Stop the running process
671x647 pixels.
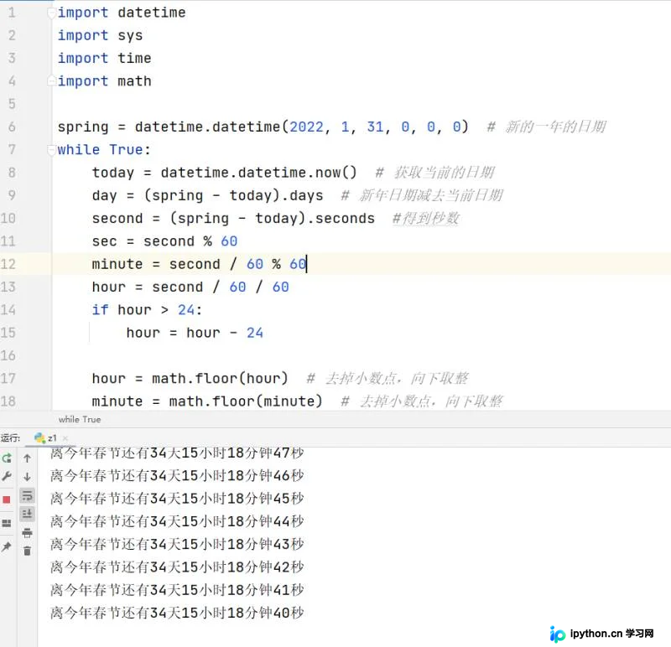coord(7,499)
